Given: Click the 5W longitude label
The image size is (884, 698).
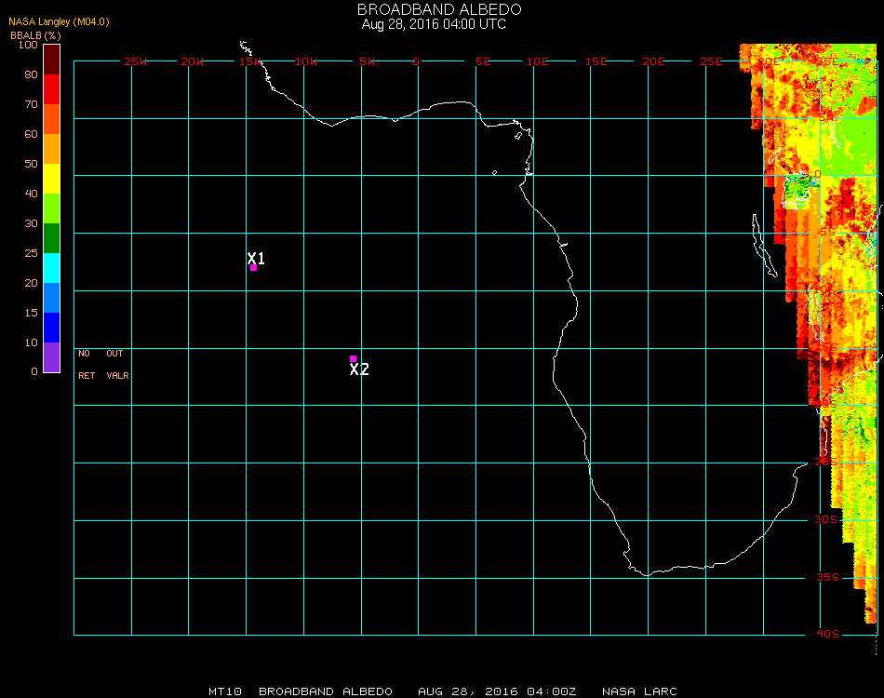Looking at the screenshot, I should pyautogui.click(x=367, y=61).
